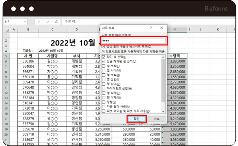Enable the 자동 필터 사용 checkbox
The width and height of the screenshot is (238, 146).
coord(104,107)
